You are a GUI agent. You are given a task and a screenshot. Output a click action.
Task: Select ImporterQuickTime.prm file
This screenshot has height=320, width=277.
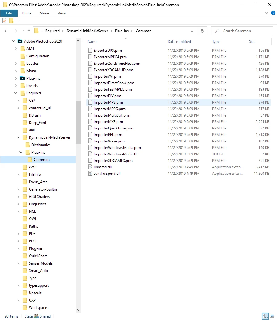114,128
